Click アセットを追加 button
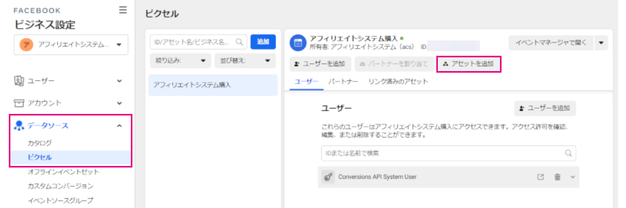The height and width of the screenshot is (208, 626). (x=469, y=64)
